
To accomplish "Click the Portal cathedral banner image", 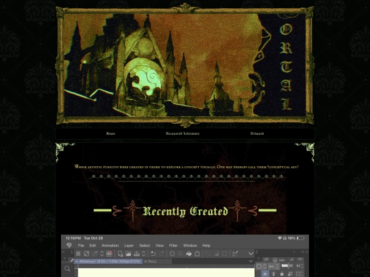I will tap(185, 65).
